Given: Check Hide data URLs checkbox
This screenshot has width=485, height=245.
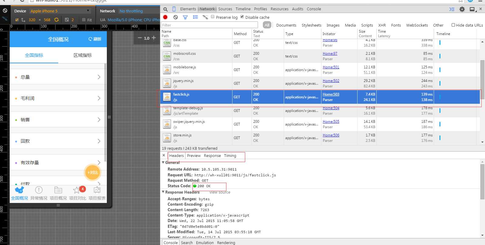Looking at the screenshot, I should pos(453,25).
